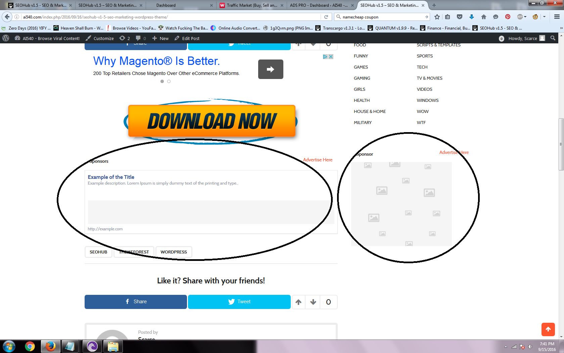Open the chat smiley toolbar icon
Viewport: 564px width, 353px height.
[496, 17]
